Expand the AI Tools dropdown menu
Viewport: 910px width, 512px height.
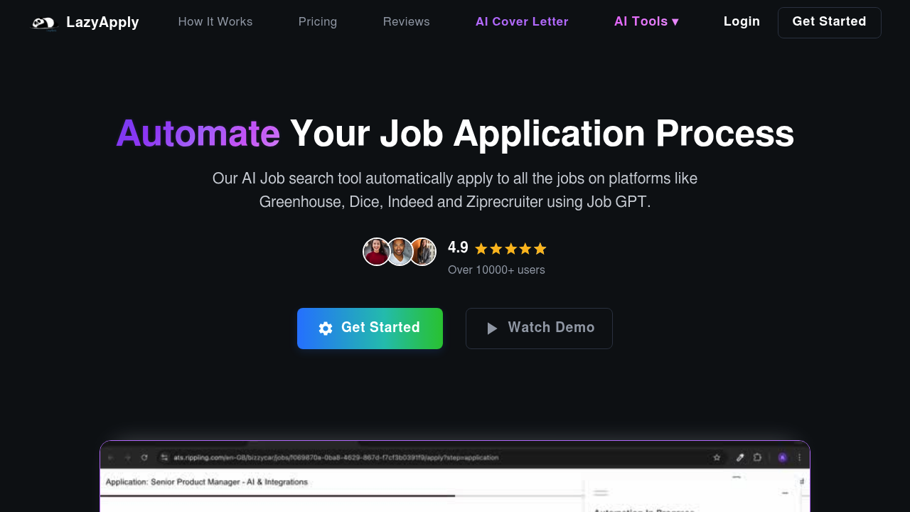[x=646, y=22]
